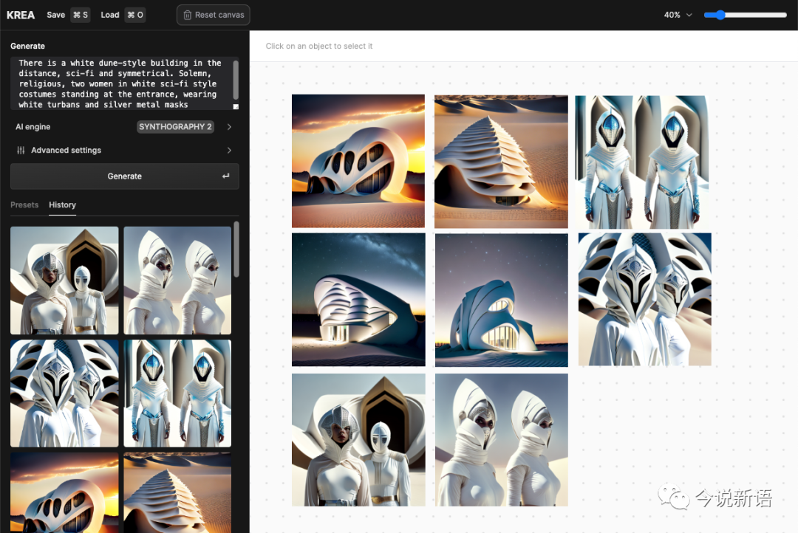
Task: Switch to the History tab
Action: click(x=62, y=204)
